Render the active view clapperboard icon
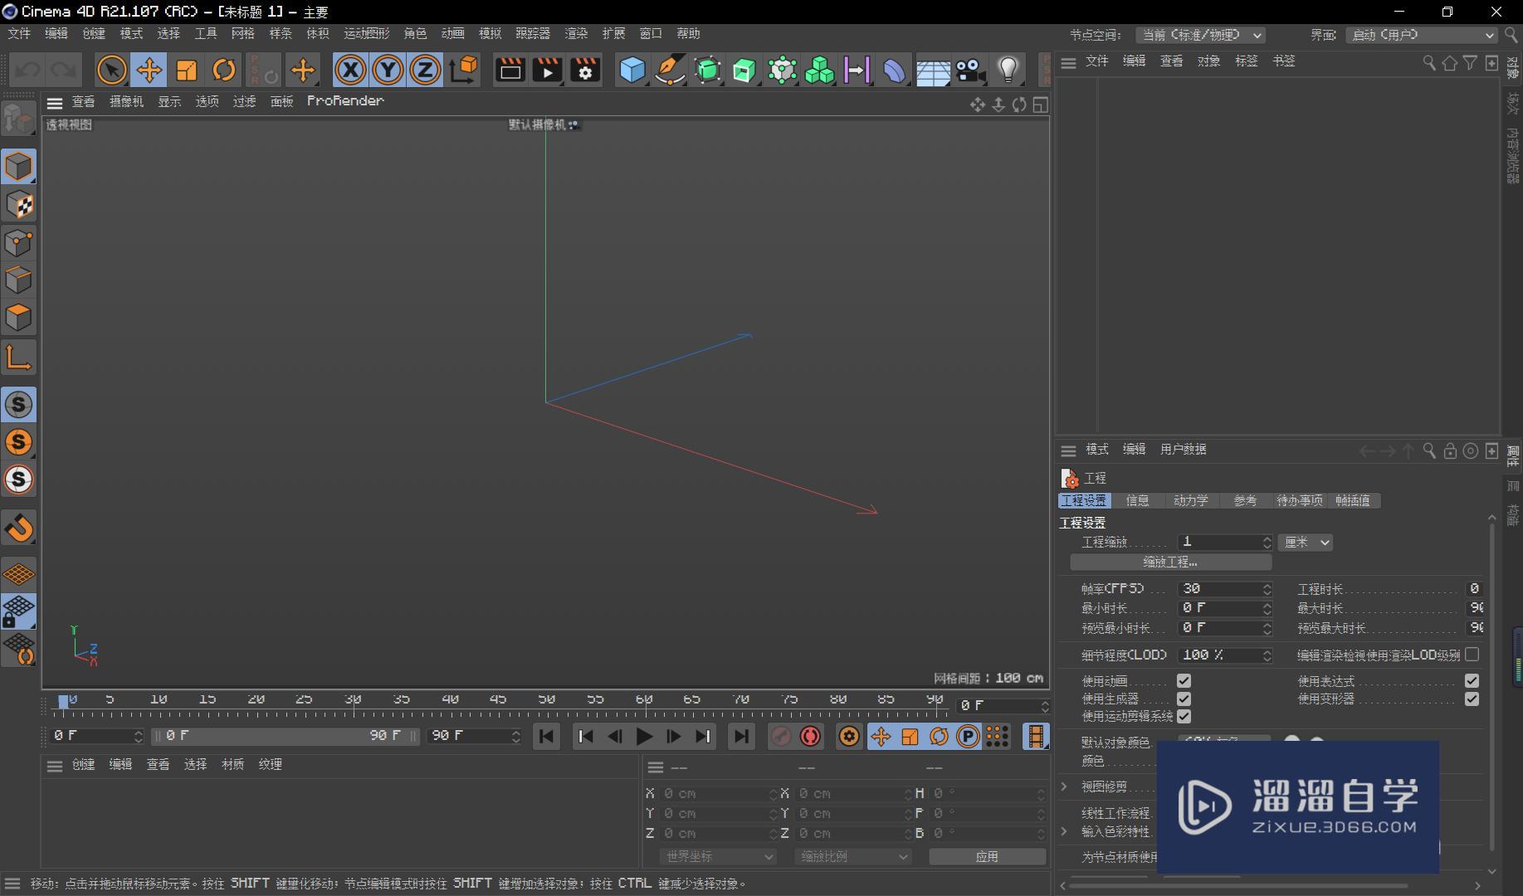1523x896 pixels. click(x=510, y=71)
